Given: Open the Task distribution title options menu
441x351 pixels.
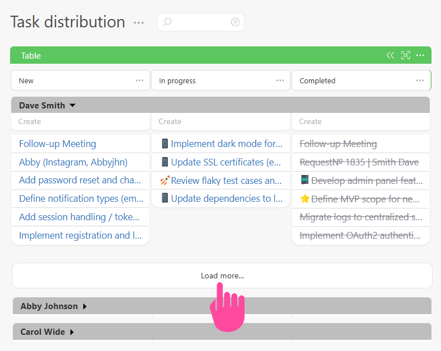Looking at the screenshot, I should pyautogui.click(x=139, y=23).
